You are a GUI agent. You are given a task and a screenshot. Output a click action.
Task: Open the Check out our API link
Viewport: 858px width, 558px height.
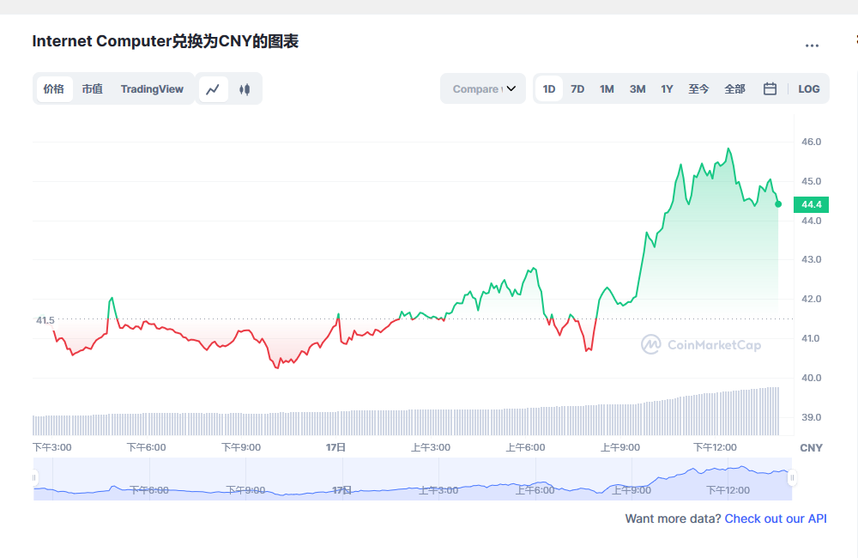[x=776, y=519]
